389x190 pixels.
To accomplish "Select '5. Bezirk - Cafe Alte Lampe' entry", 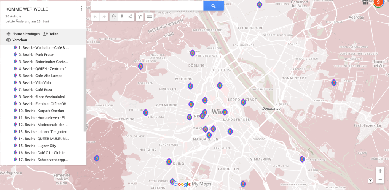I will (x=40, y=76).
